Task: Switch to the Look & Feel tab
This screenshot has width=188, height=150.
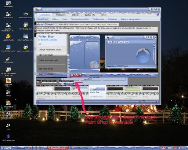Action: 45,15
